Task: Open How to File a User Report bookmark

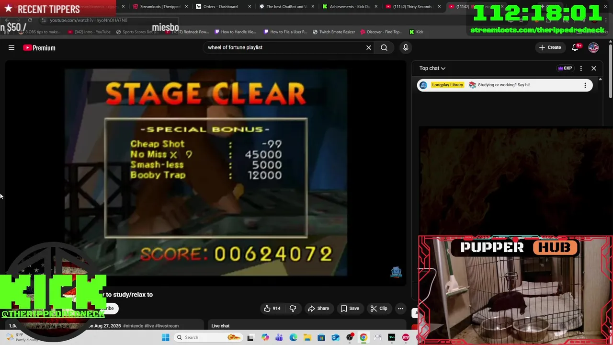Action: [x=285, y=32]
